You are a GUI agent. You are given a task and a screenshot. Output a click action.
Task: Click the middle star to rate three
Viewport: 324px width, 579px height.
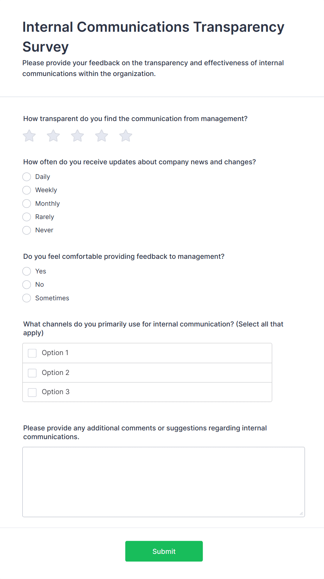pyautogui.click(x=77, y=136)
